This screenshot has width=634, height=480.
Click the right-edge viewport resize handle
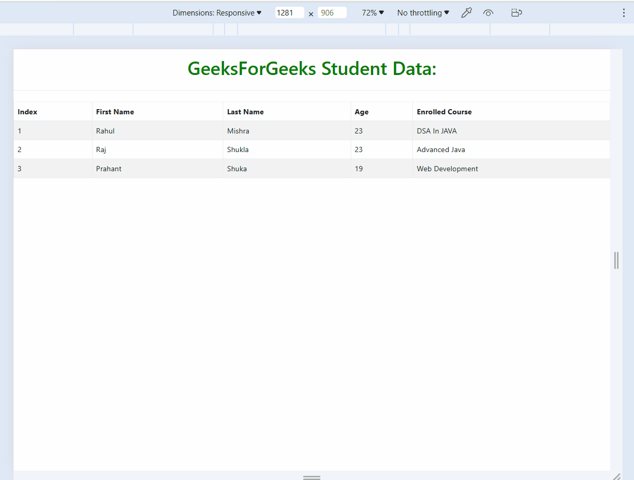616,260
